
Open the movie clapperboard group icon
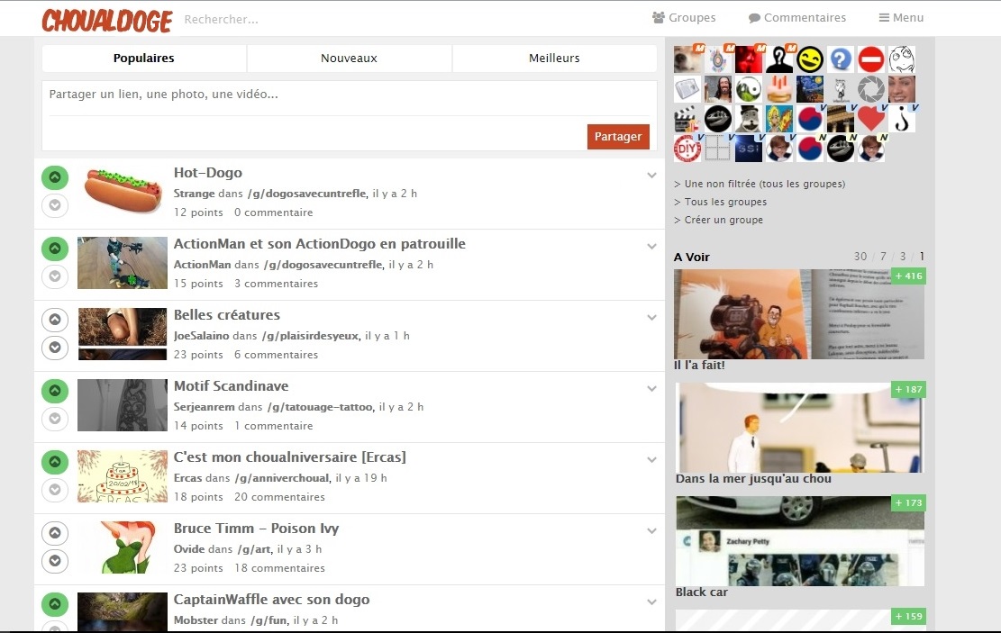coord(687,119)
